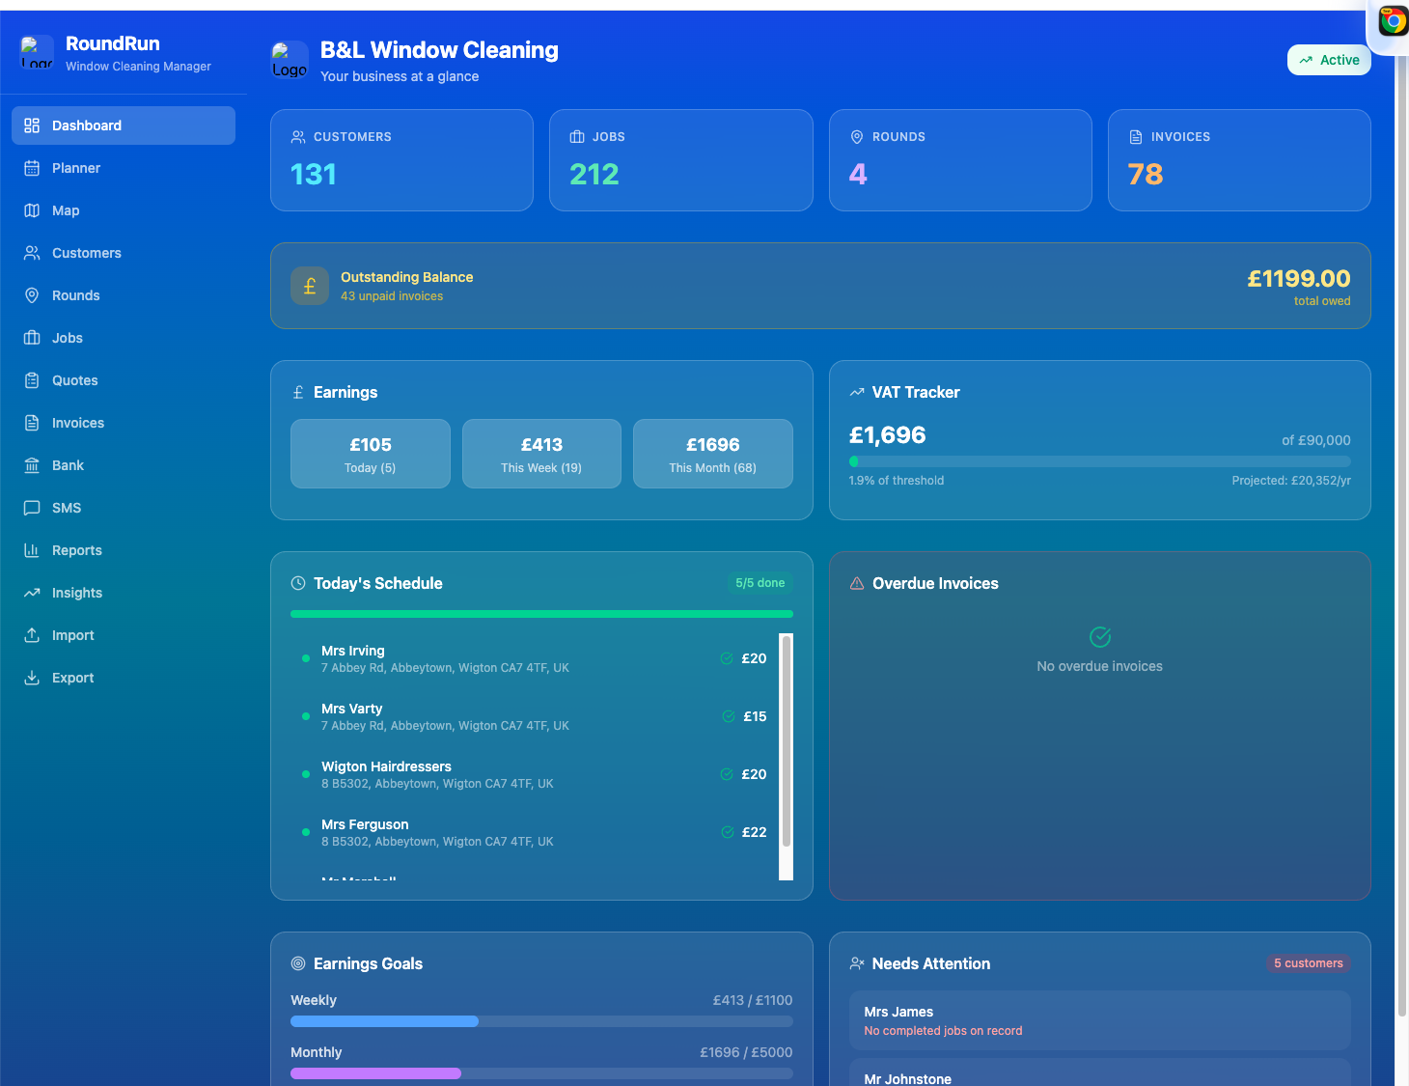The width and height of the screenshot is (1409, 1086).
Task: Click the Monthly earnings goal progress bar
Action: [x=541, y=1073]
